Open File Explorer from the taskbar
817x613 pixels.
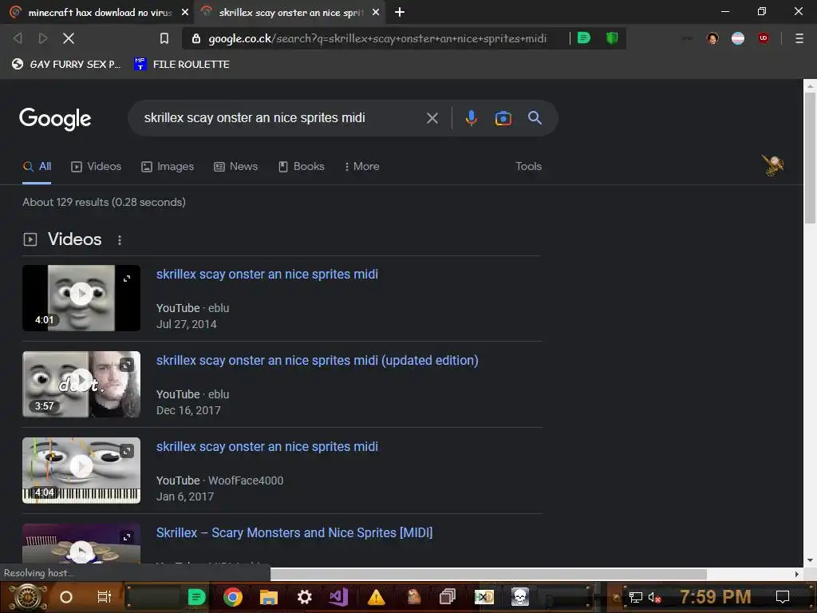[x=269, y=597]
